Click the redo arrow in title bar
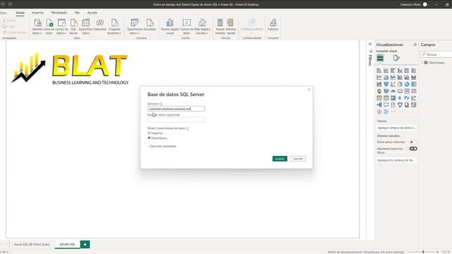Image resolution: width=452 pixels, height=254 pixels. click(10, 4)
